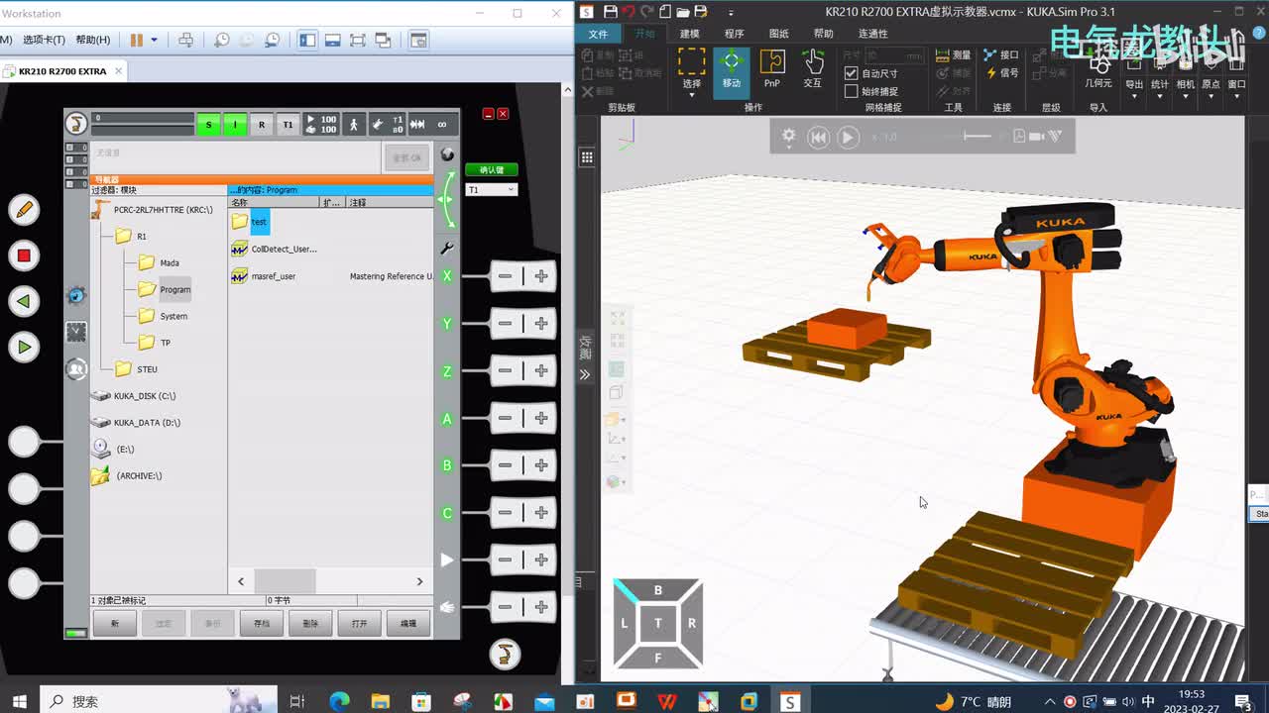Screen dimensions: 1269x713
Task: Click the 存档 (Archive) softkey button
Action: [262, 623]
